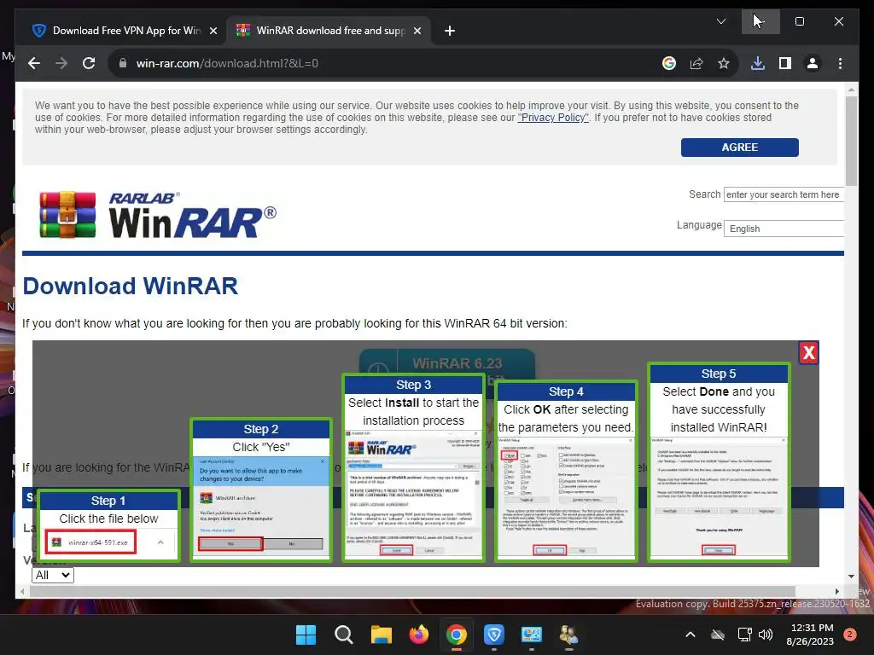Viewport: 874px width, 655px height.
Task: Toggle the Chrome side panel
Action: pyautogui.click(x=785, y=63)
